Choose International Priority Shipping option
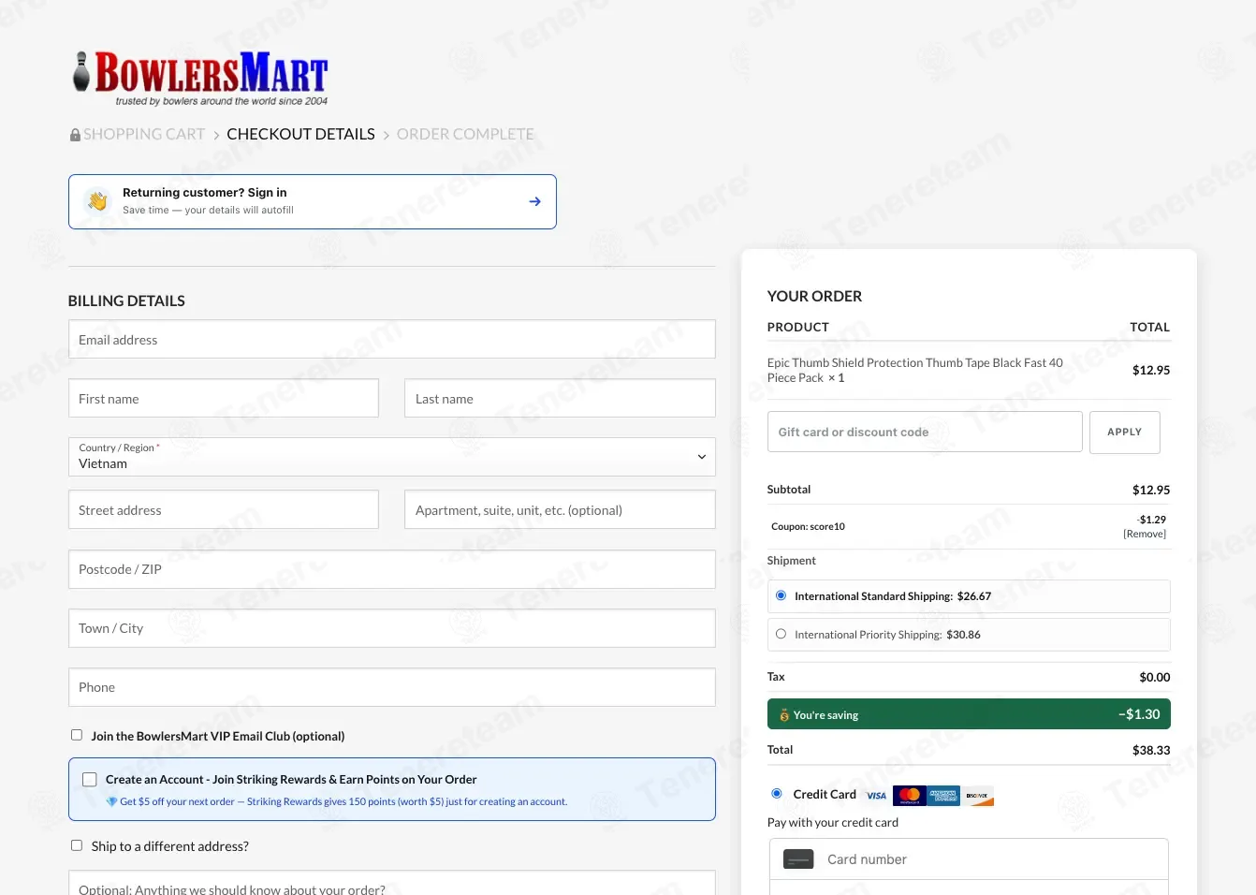This screenshot has height=895, width=1256. click(781, 634)
